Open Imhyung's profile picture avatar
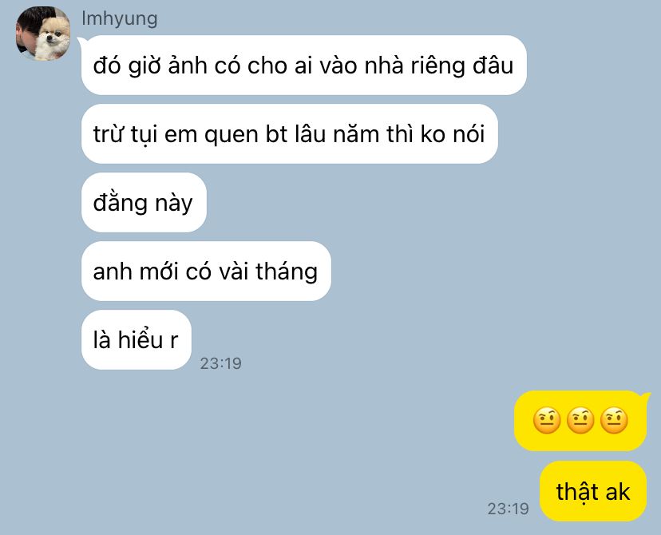The height and width of the screenshot is (535, 661). pos(43,34)
